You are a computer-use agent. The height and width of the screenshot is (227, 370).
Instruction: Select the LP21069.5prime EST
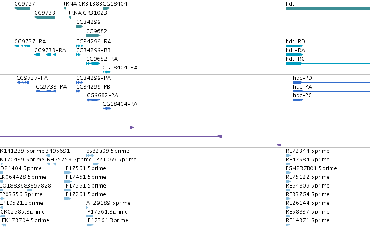tap(96, 164)
